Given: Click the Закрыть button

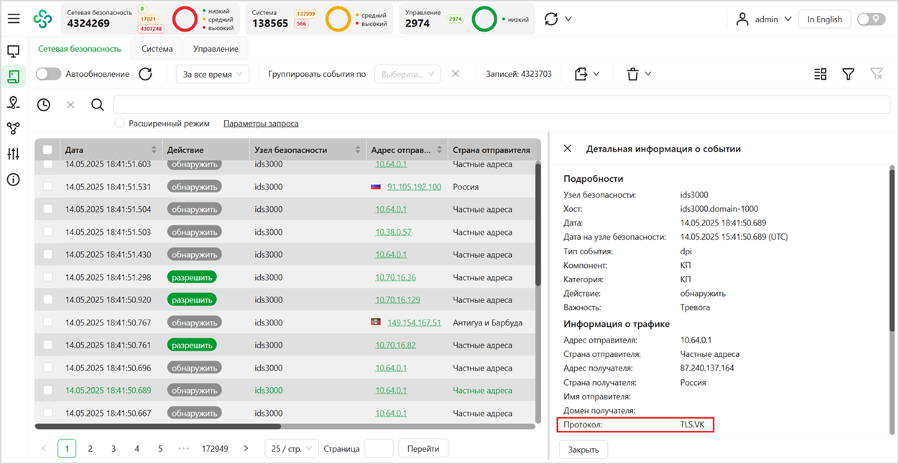Looking at the screenshot, I should click(x=583, y=450).
